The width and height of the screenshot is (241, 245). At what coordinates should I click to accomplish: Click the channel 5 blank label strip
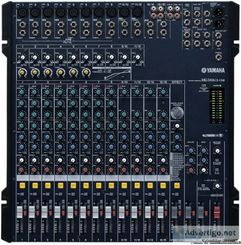click(74, 178)
